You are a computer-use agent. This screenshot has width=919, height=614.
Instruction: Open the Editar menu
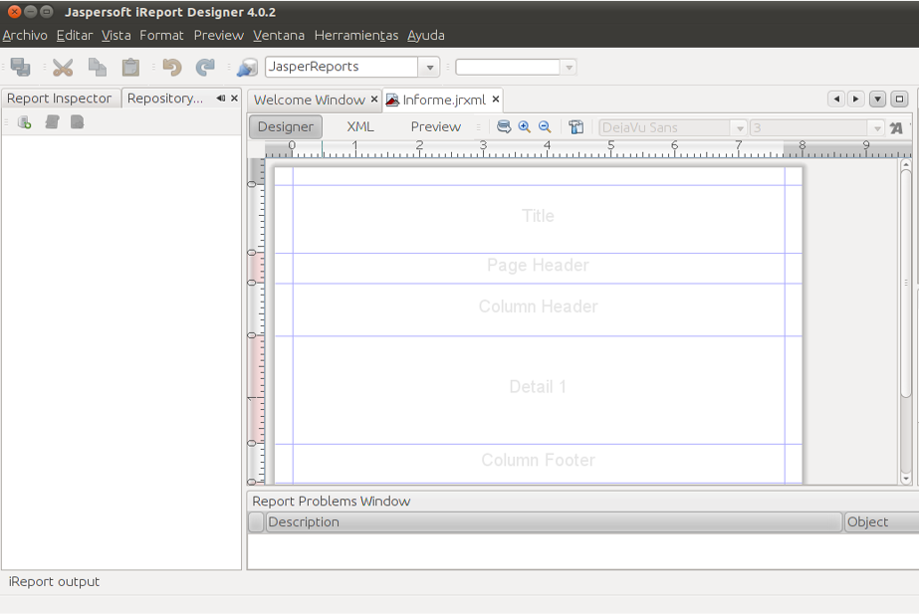75,35
